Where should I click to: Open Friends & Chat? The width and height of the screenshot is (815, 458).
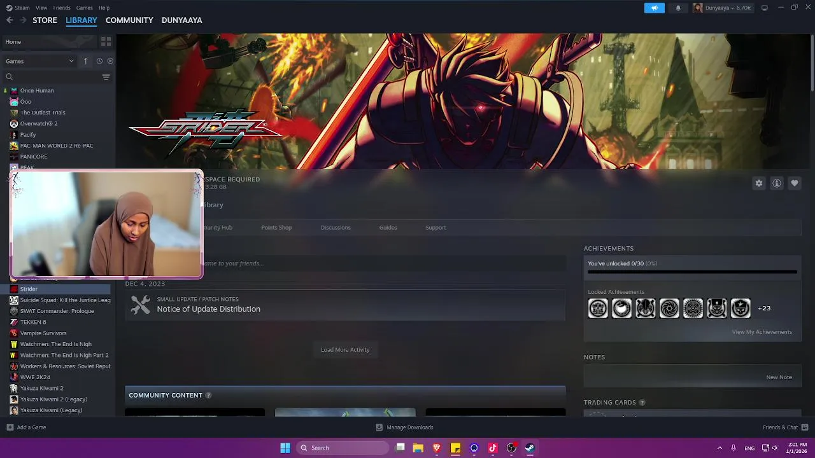pos(785,427)
